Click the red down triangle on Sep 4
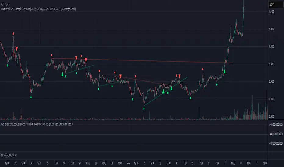284x167 pixels. pos(179,77)
